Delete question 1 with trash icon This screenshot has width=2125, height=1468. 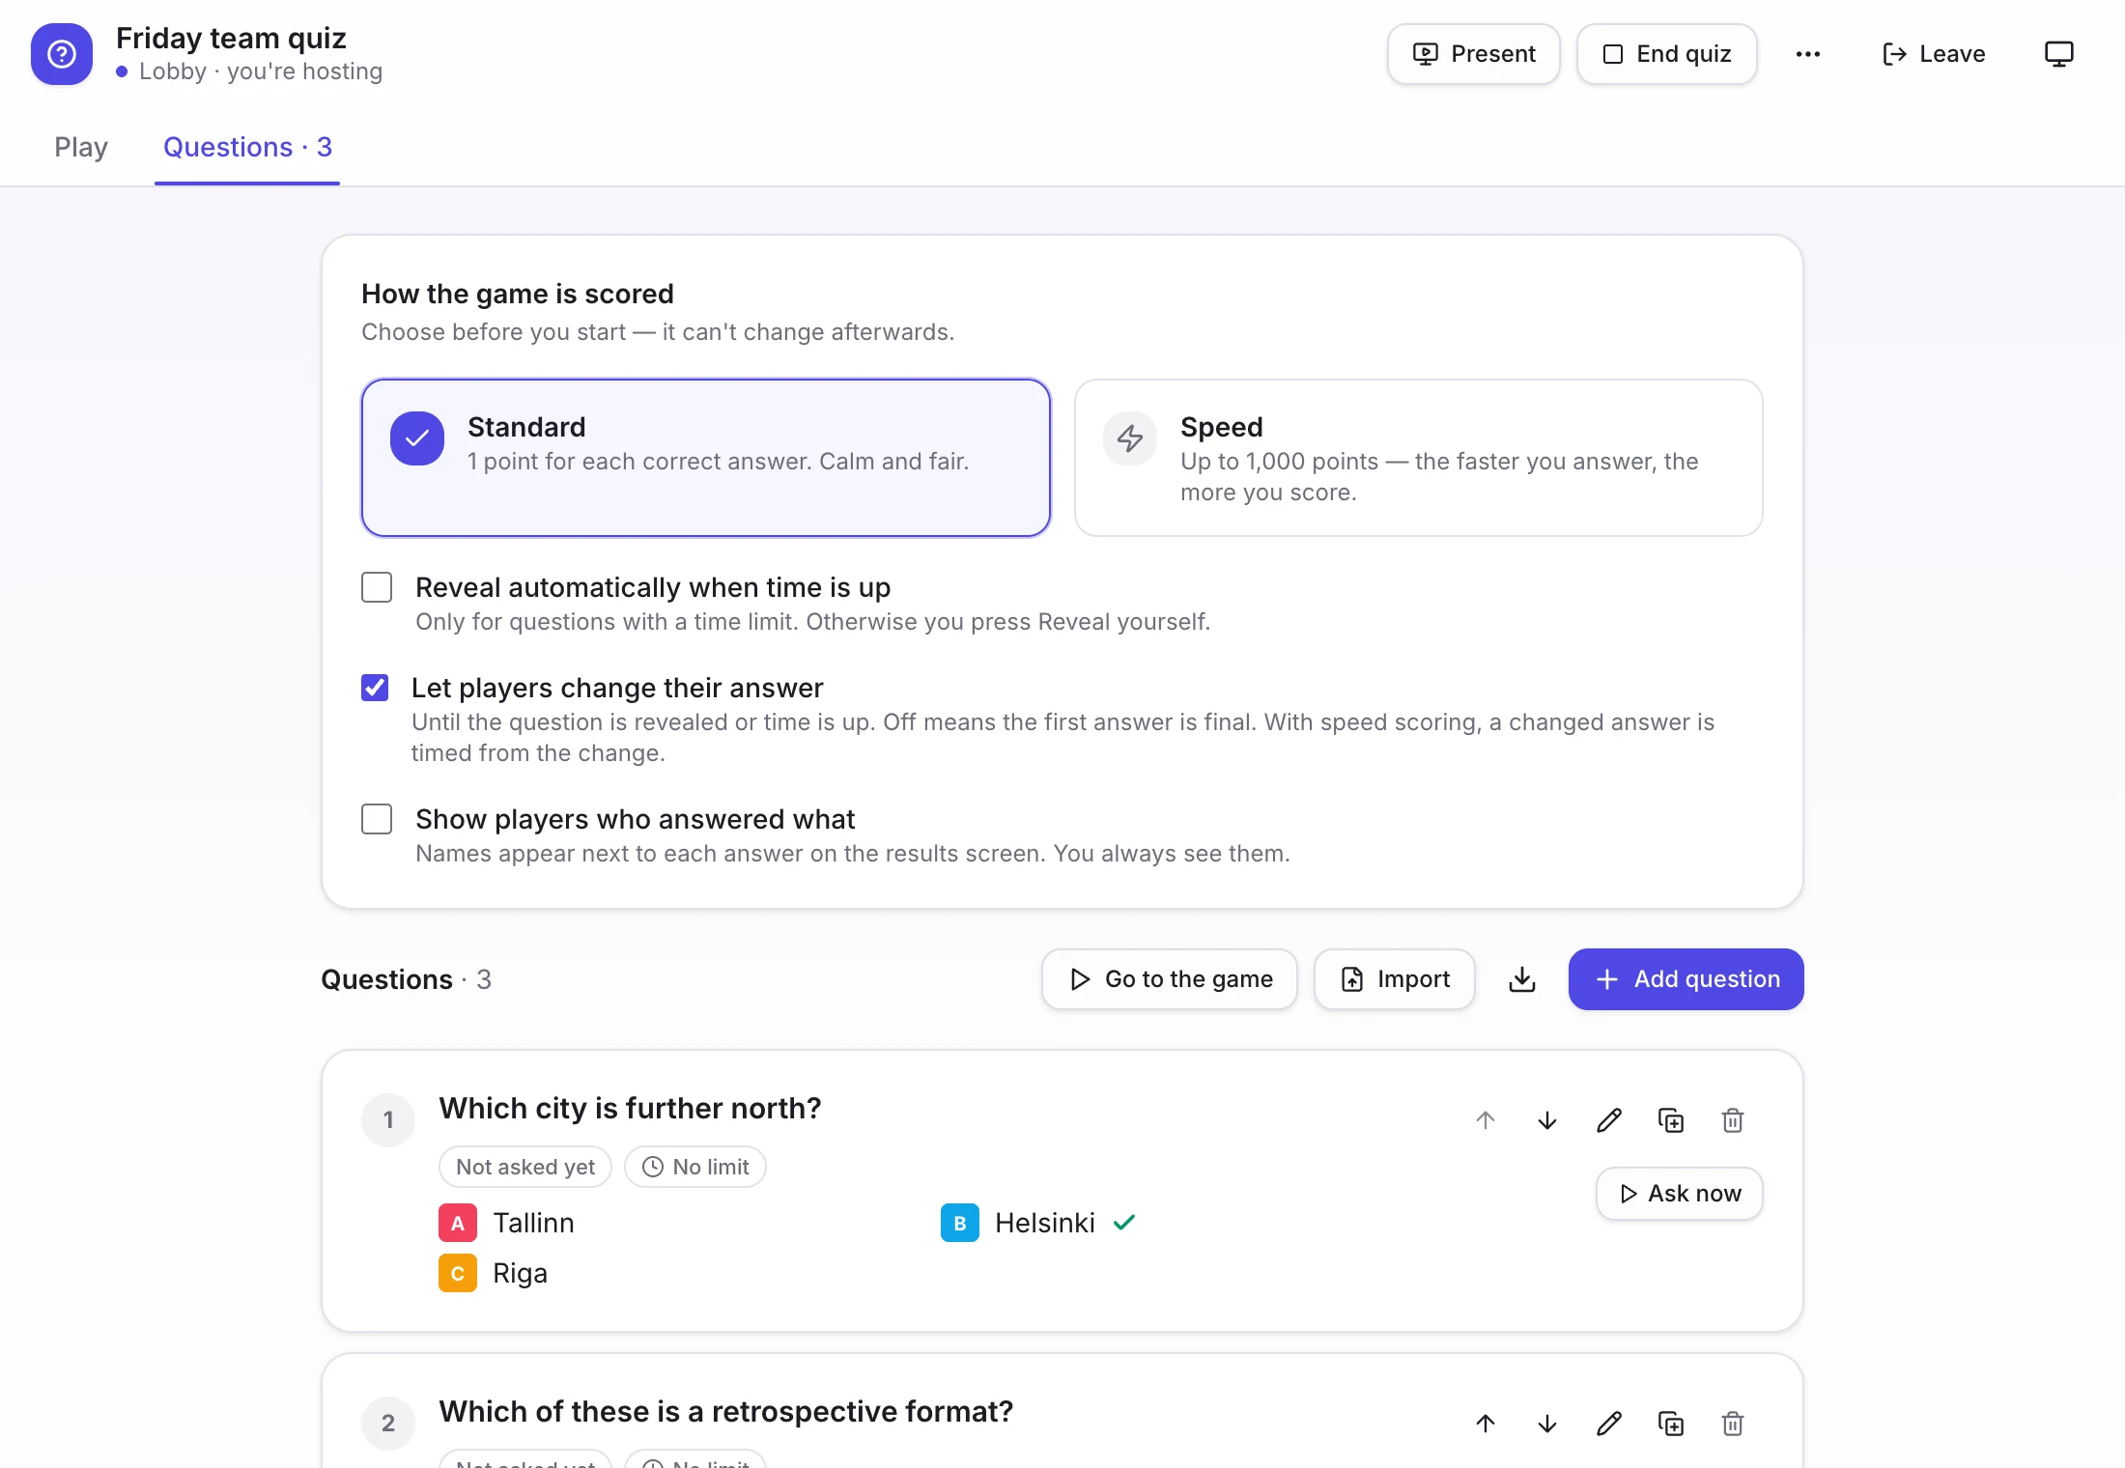click(x=1733, y=1120)
